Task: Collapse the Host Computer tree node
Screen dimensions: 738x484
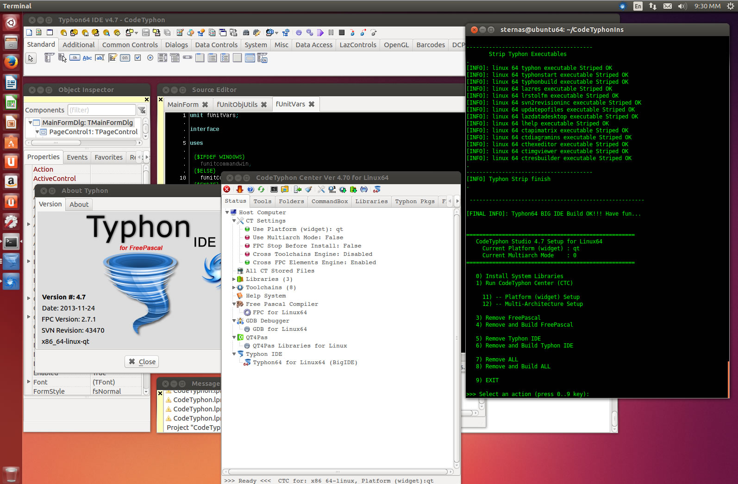Action: [x=227, y=212]
